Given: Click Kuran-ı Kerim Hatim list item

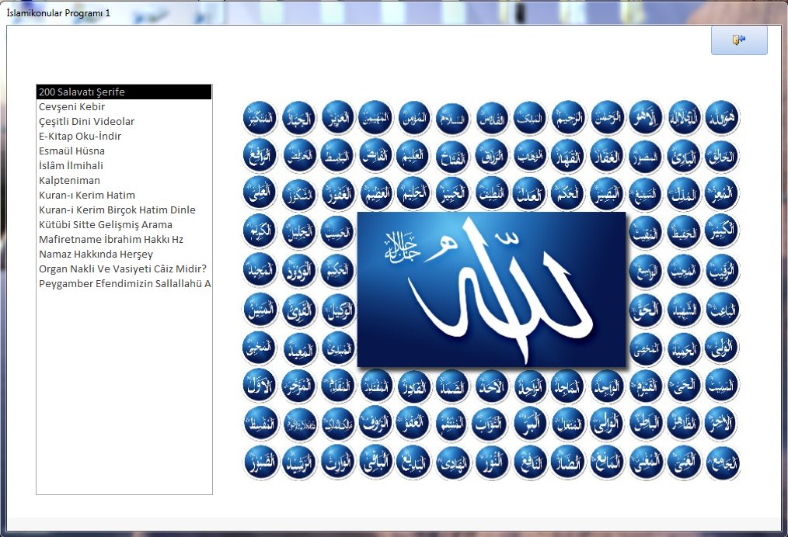Looking at the screenshot, I should pos(87,196).
